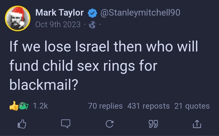Screen dimensions: 219x136
Task: Open the Oct 9th 2023 timestamp
Action: coord(58,24)
